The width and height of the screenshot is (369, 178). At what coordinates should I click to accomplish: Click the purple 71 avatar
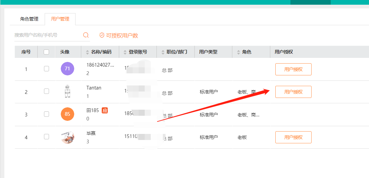(67, 69)
